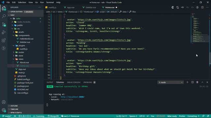Click the Split Terminal icon
The height and width of the screenshot is (118, 211).
(193, 82)
